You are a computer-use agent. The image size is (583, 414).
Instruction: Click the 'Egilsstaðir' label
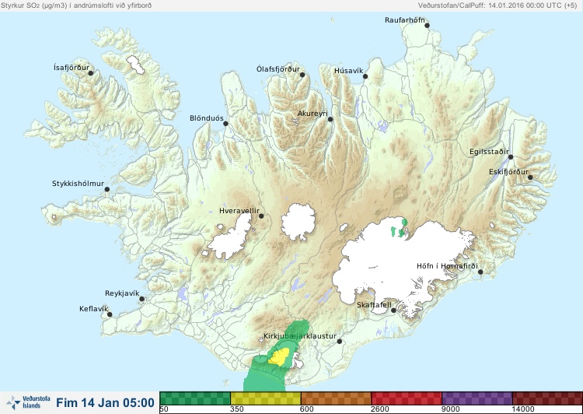[x=489, y=152]
